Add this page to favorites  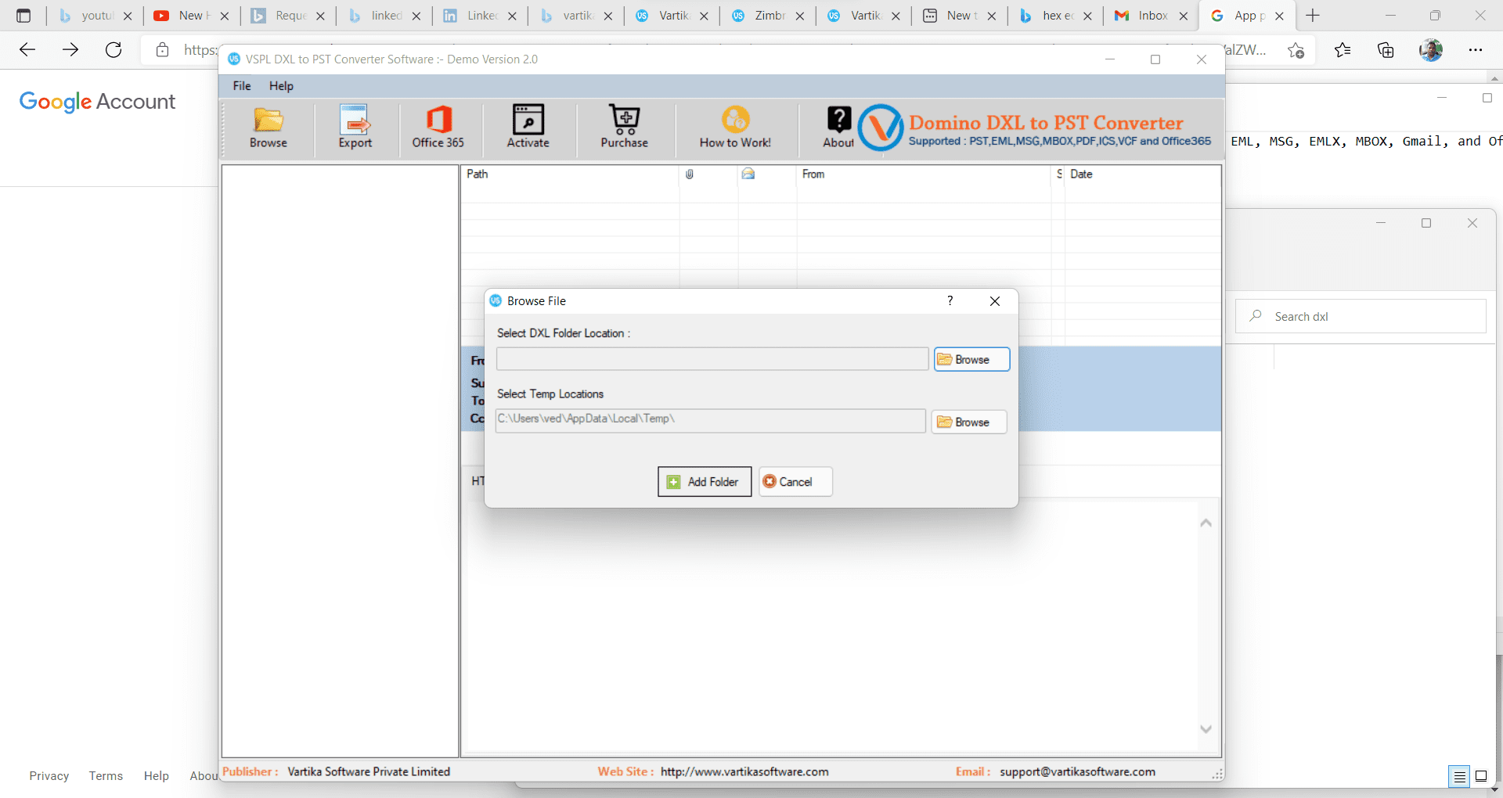[x=1296, y=50]
